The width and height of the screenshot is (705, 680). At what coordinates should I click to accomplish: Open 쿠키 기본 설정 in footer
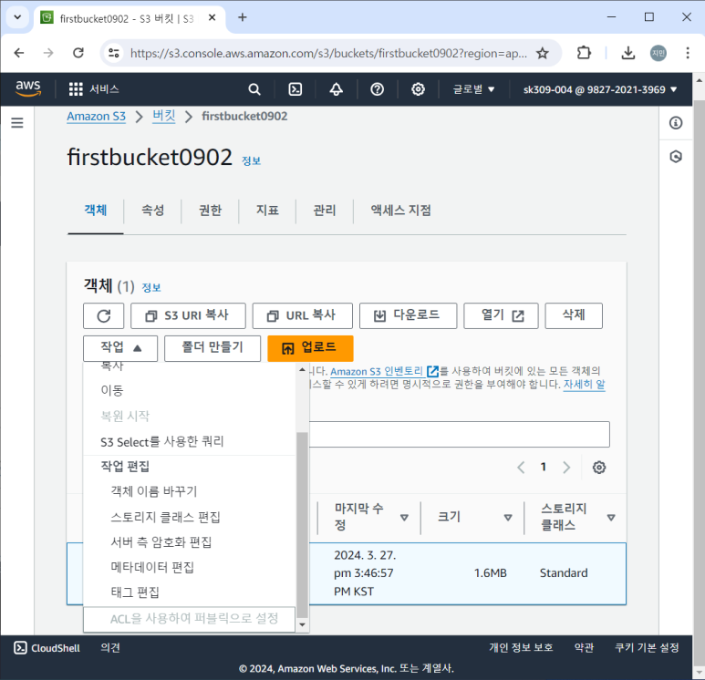click(647, 648)
